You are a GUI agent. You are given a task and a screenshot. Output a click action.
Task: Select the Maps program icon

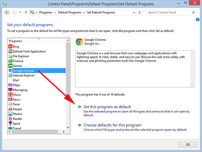(10, 85)
